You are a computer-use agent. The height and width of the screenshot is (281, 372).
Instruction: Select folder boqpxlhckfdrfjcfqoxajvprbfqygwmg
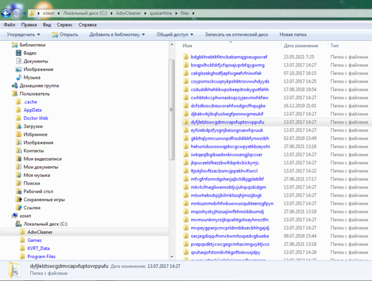228,65
